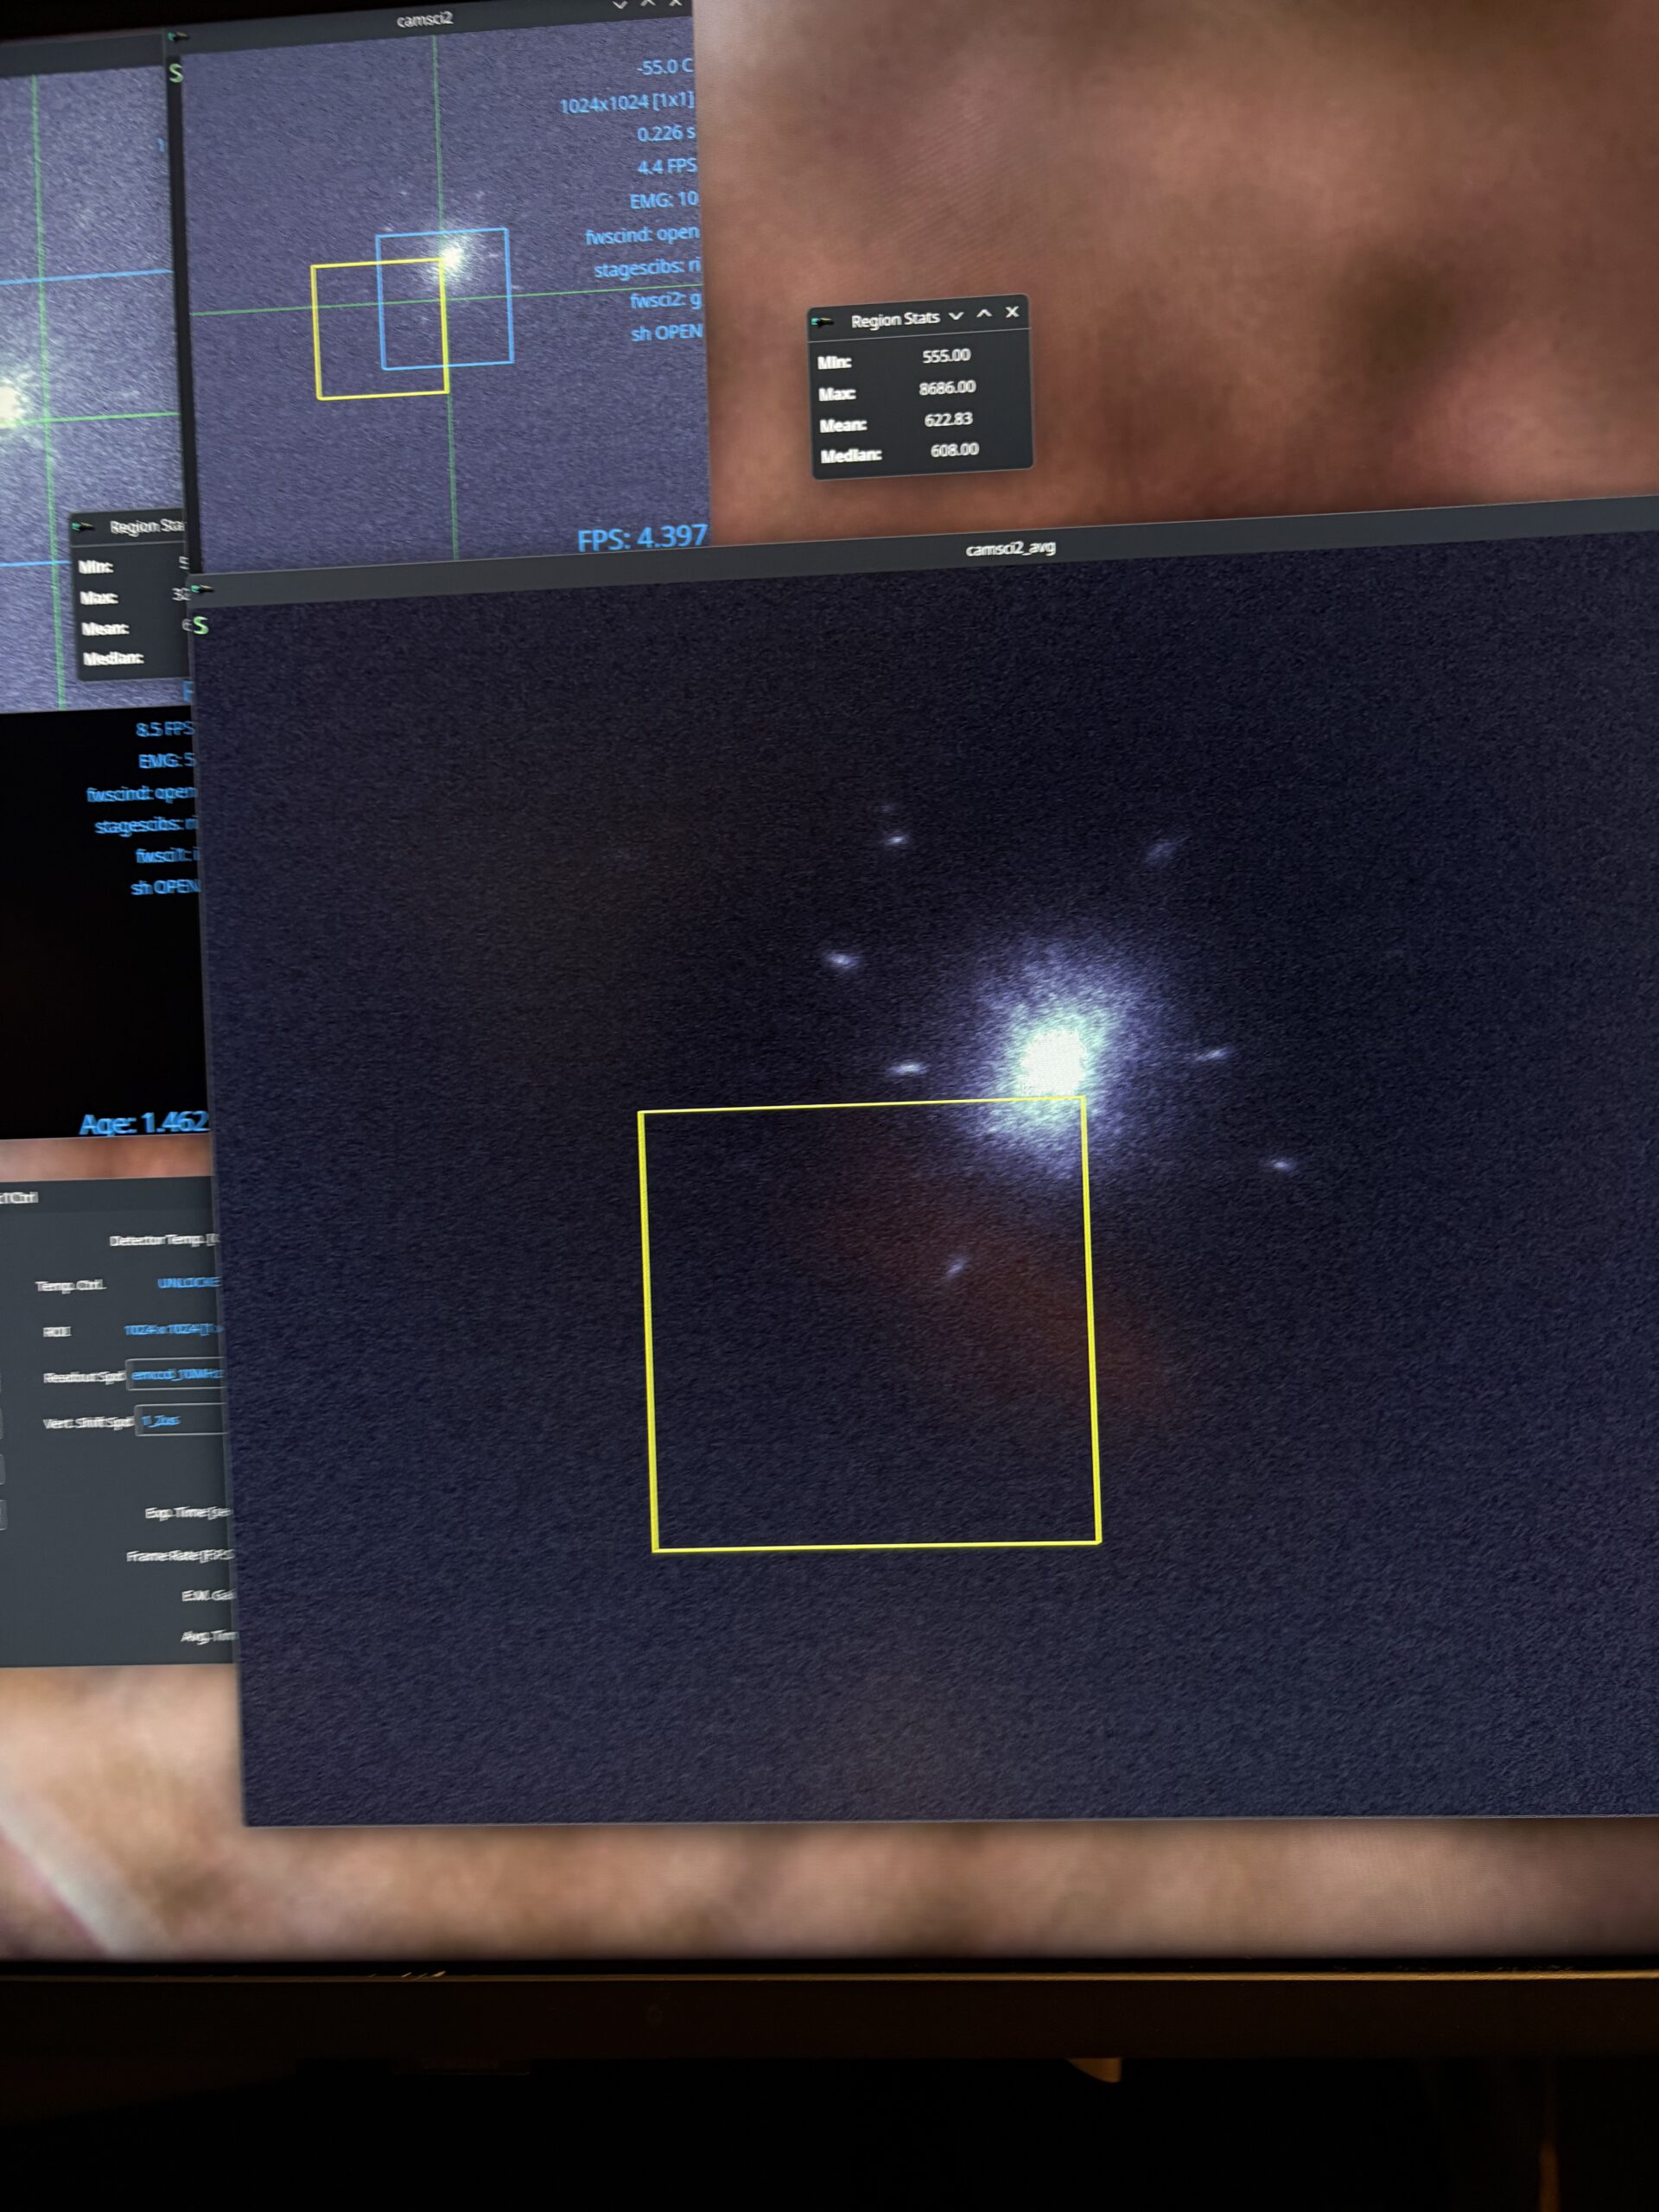
Task: Select the camsci2_avg window title bar
Action: click(1010, 548)
